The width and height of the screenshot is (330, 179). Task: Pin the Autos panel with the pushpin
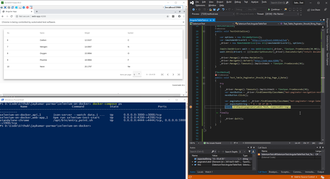tap(251, 148)
